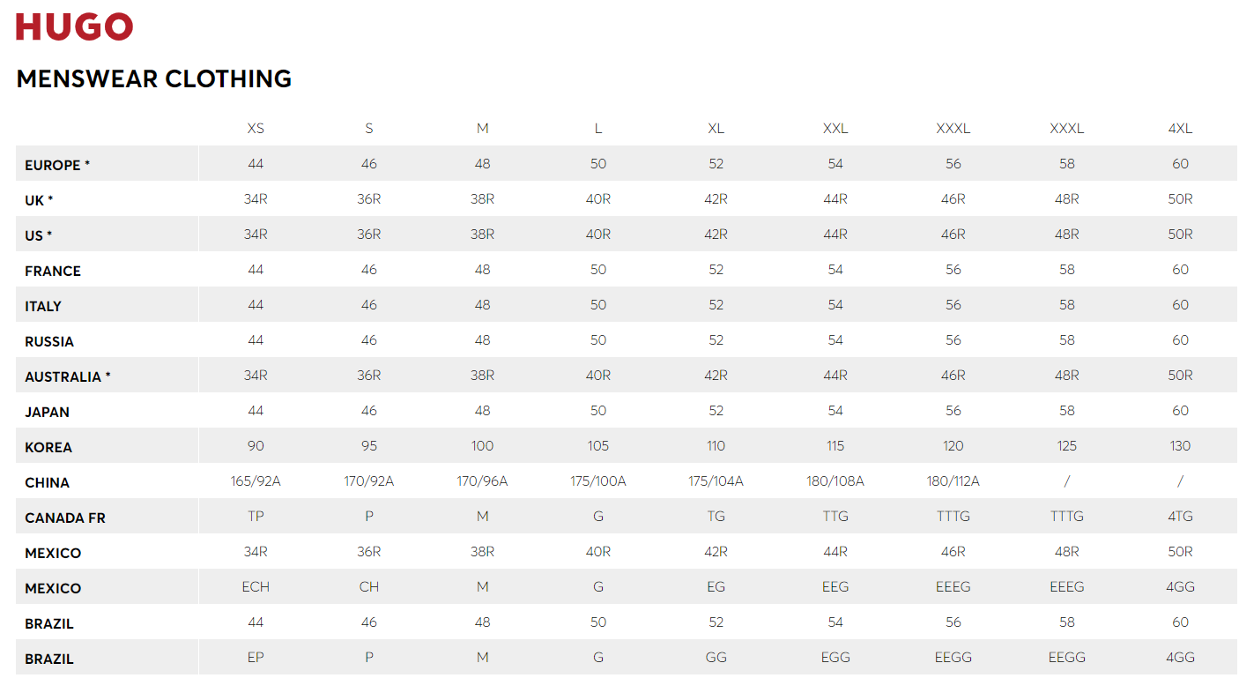Click the Korea 130 cell

tap(1180, 446)
